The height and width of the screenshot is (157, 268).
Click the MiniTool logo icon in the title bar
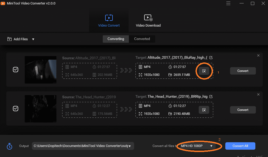3,3
